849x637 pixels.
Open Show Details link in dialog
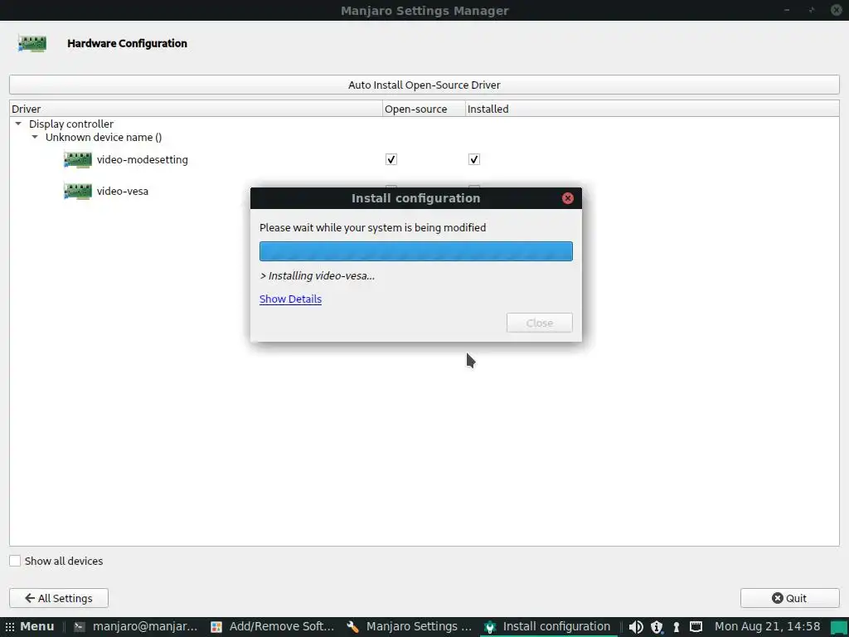[x=290, y=299]
